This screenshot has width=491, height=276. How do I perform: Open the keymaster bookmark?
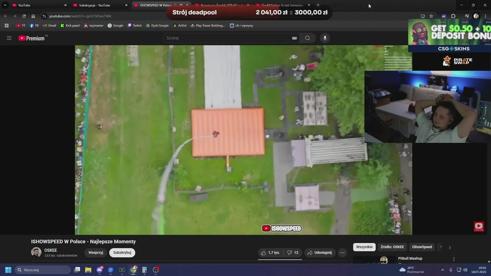[94, 26]
